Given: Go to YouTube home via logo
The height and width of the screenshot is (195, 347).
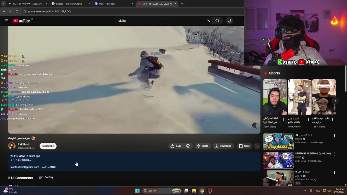Looking at the screenshot, I should (x=21, y=21).
